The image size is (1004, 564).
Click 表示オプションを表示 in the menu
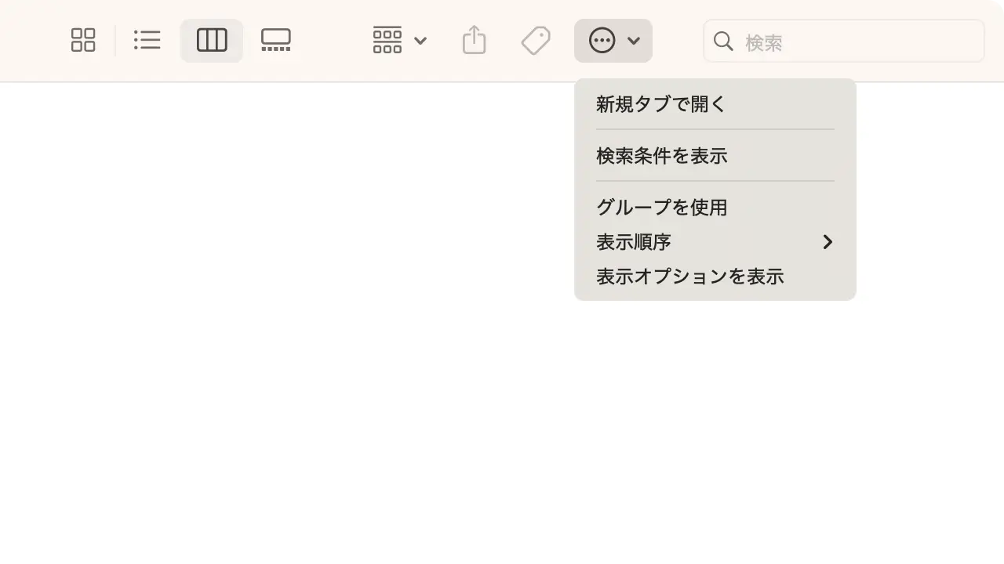point(689,277)
